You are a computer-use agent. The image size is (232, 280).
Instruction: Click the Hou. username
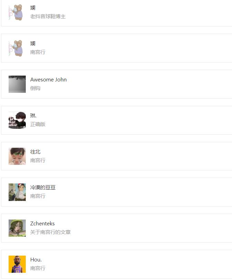[x=36, y=260]
